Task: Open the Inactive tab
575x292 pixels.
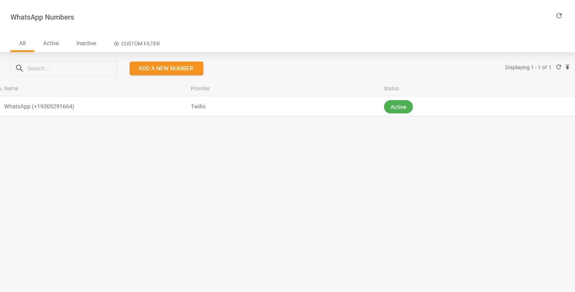Action: coord(86,43)
